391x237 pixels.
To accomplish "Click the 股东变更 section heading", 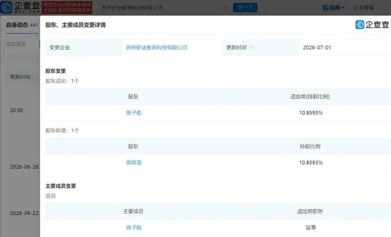I will coord(56,71).
